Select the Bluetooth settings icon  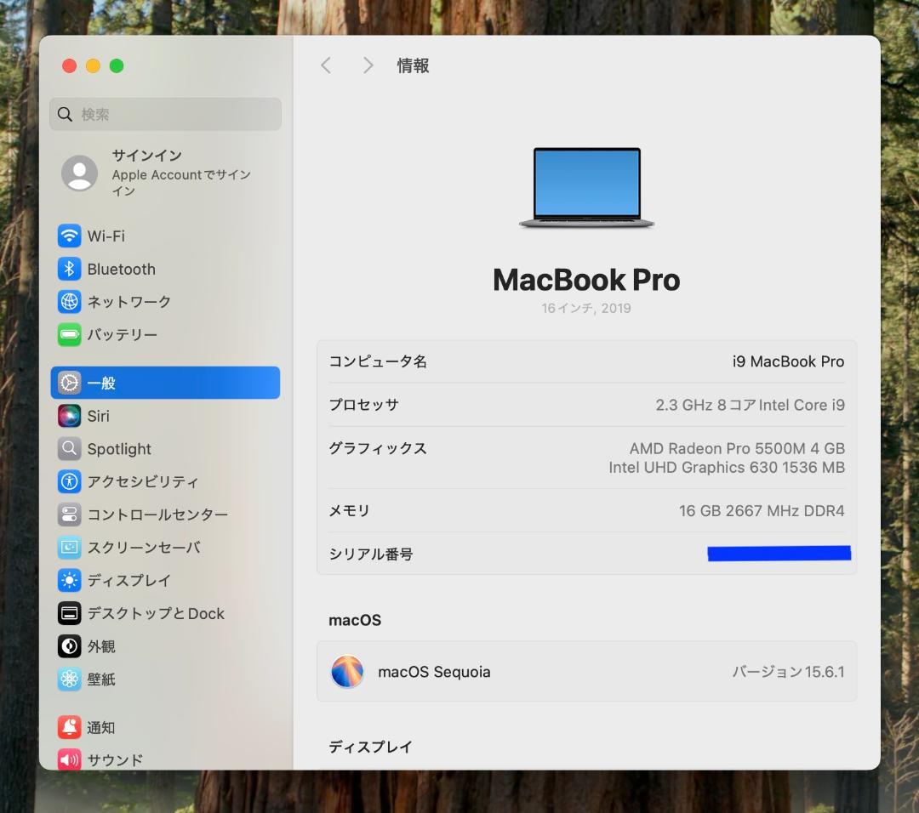click(70, 269)
